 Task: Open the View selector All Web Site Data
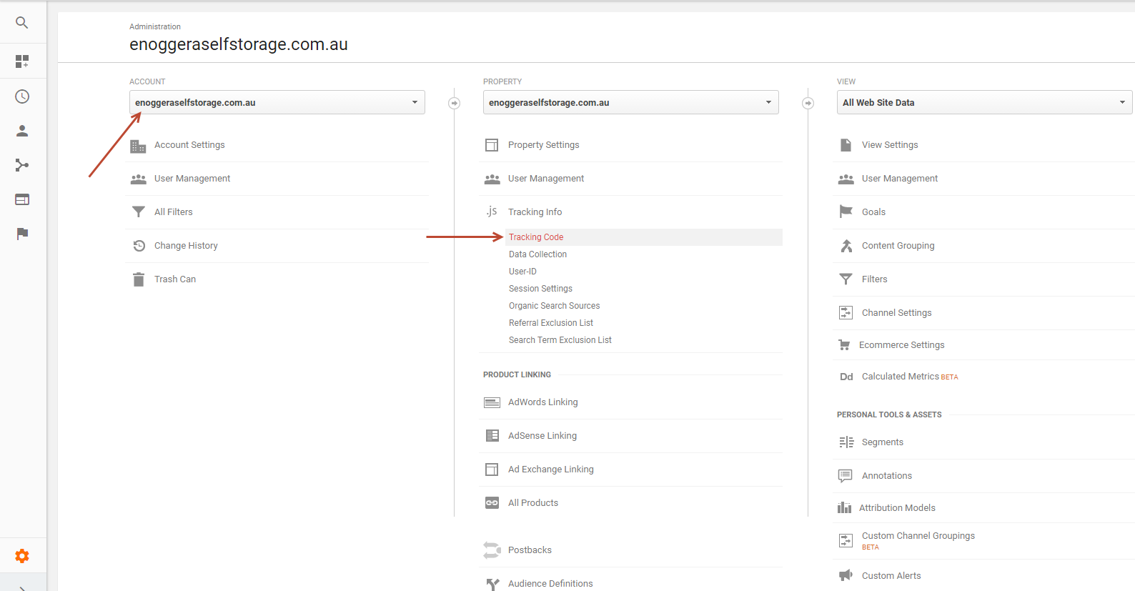click(x=985, y=102)
